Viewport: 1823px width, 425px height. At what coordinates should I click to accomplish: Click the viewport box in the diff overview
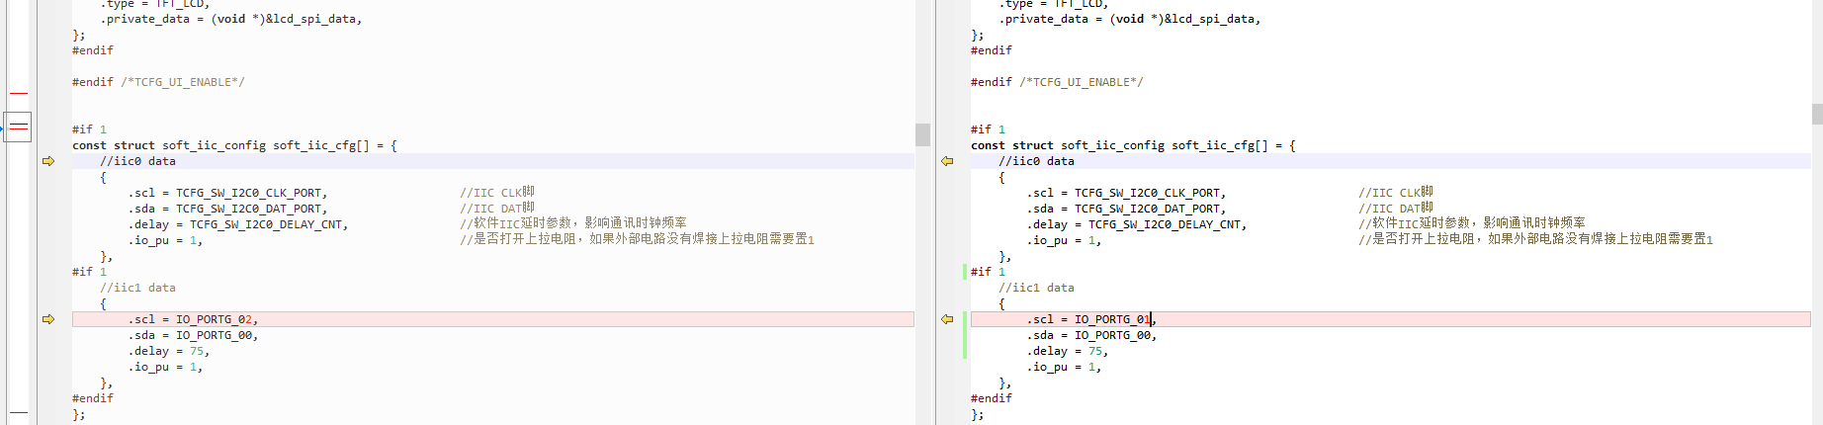click(x=18, y=127)
